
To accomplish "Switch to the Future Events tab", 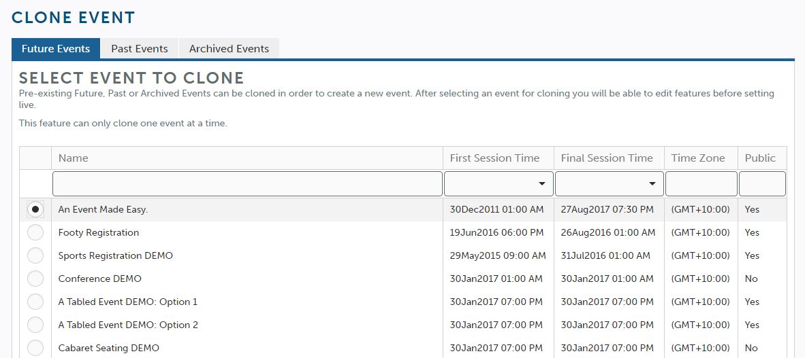I will point(56,49).
